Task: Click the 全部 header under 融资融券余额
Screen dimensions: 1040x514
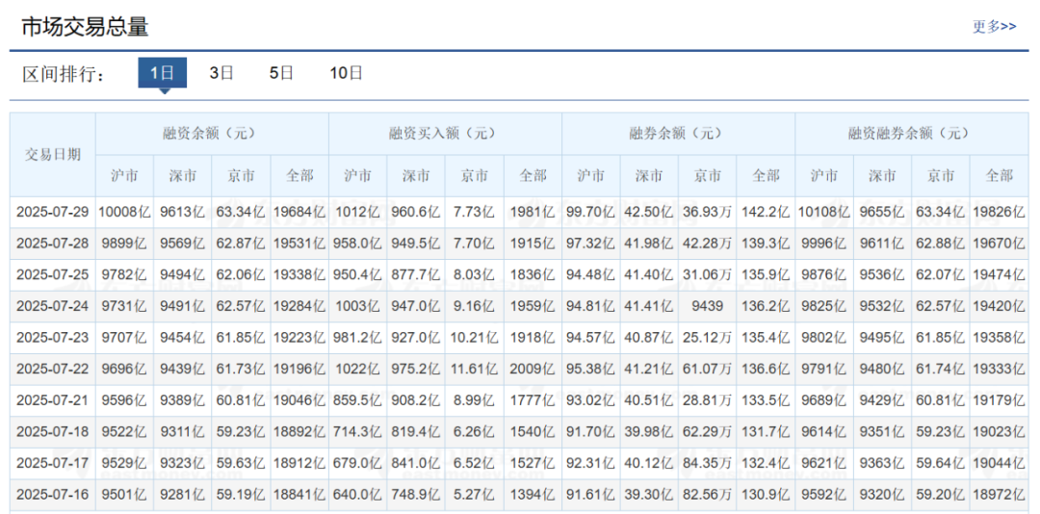Action: [x=999, y=175]
